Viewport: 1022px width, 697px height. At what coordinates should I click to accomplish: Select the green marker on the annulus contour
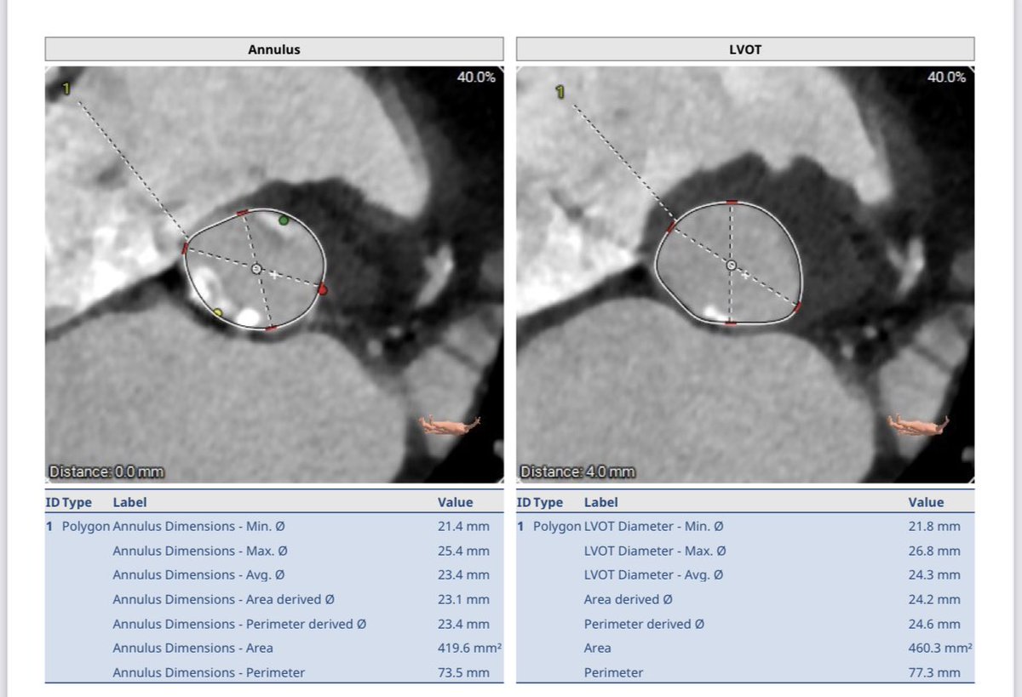click(284, 220)
